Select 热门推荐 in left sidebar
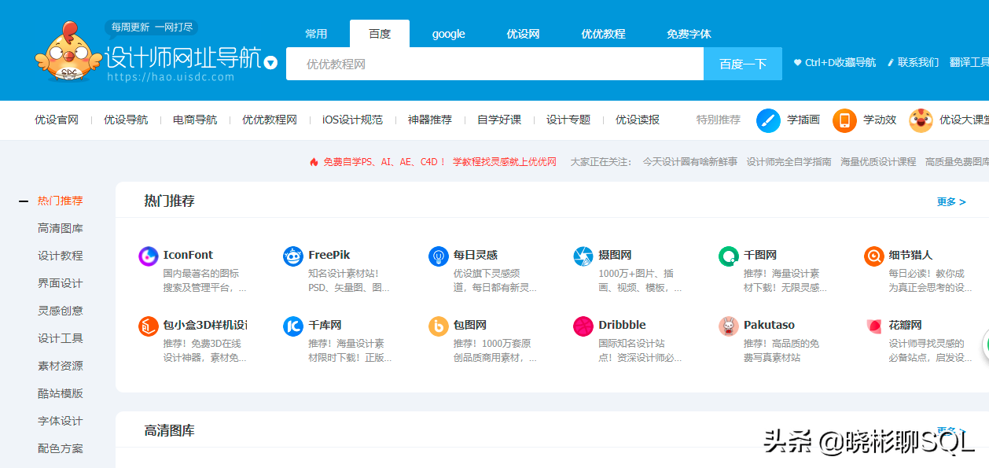The width and height of the screenshot is (989, 468). [x=60, y=201]
